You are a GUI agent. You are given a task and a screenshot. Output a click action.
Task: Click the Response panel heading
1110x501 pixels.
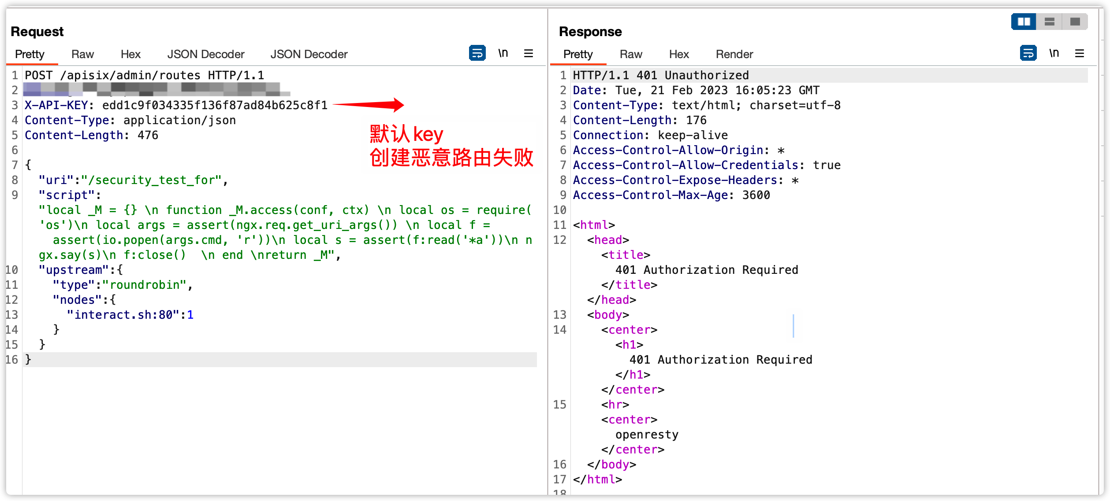pyautogui.click(x=590, y=32)
